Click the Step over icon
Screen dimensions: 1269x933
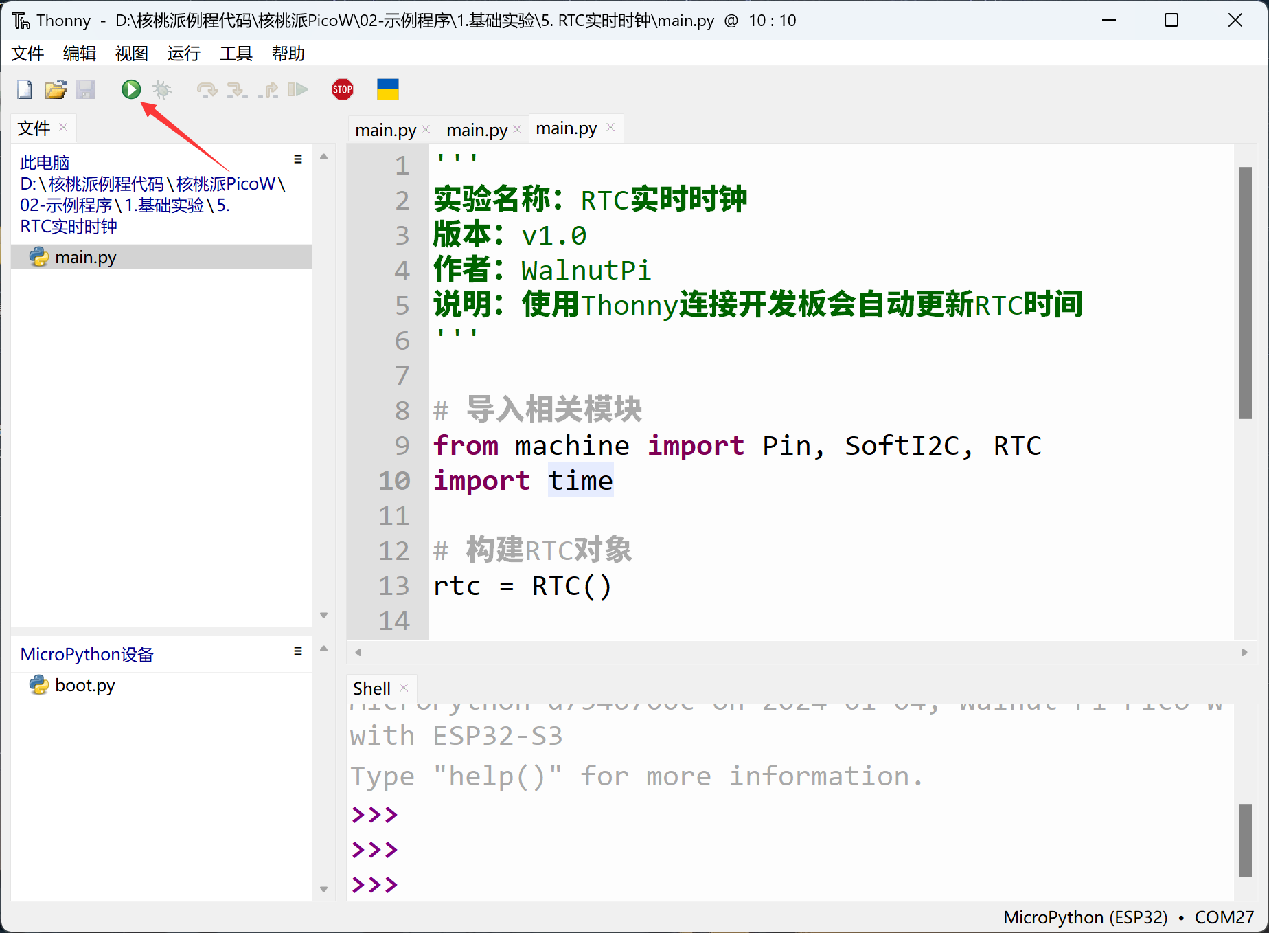tap(206, 89)
